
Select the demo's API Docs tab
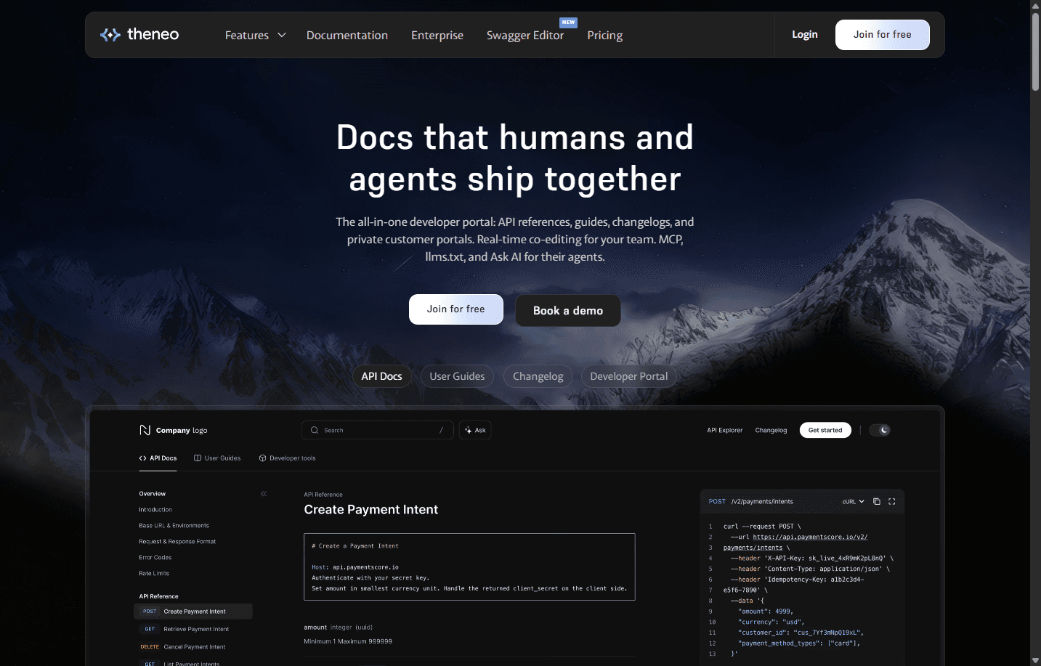158,458
